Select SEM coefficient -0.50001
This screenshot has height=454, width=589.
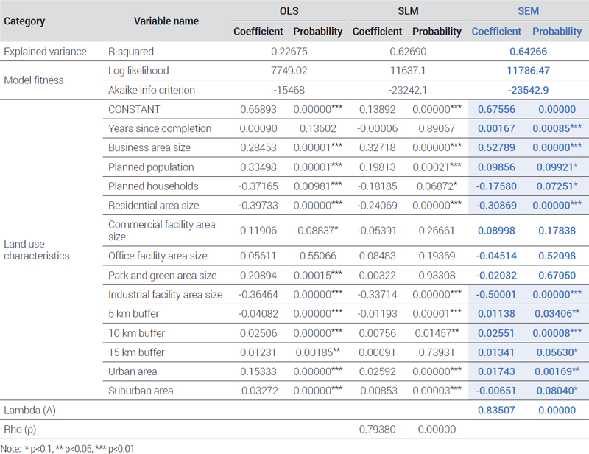coord(496,295)
